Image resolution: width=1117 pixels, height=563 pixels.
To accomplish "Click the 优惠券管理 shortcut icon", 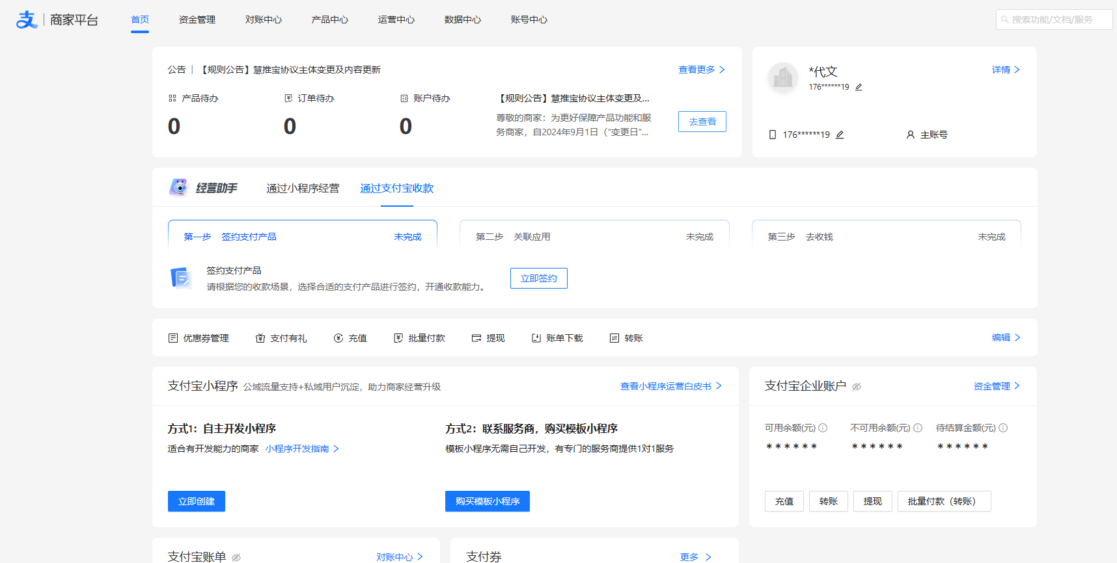I will [x=173, y=338].
